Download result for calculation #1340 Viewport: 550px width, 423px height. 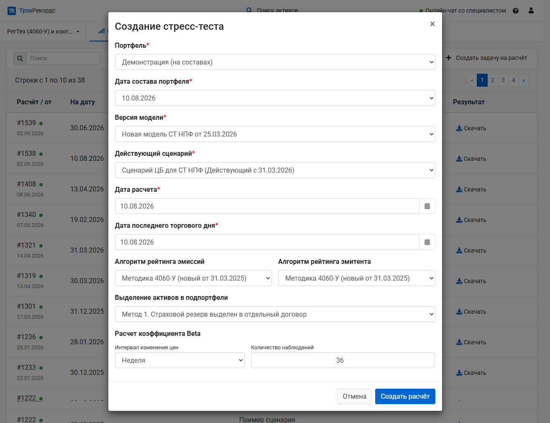(471, 220)
